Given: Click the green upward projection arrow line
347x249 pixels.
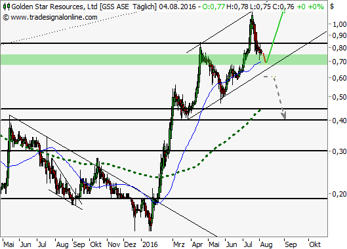Looking at the screenshot, I should (x=275, y=37).
